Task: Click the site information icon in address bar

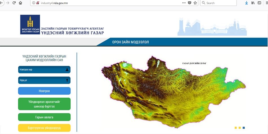Action: click(x=34, y=3)
